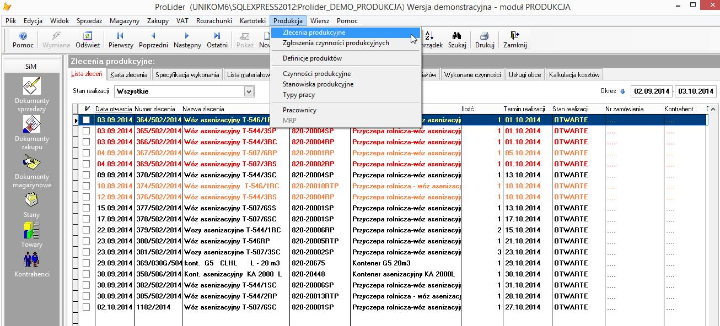The height and width of the screenshot is (326, 720).
Task: Tick the checkbox for order 370/502/2014
Action: click(86, 175)
